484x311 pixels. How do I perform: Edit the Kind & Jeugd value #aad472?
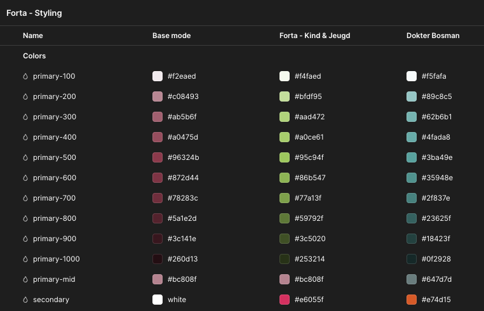click(309, 117)
